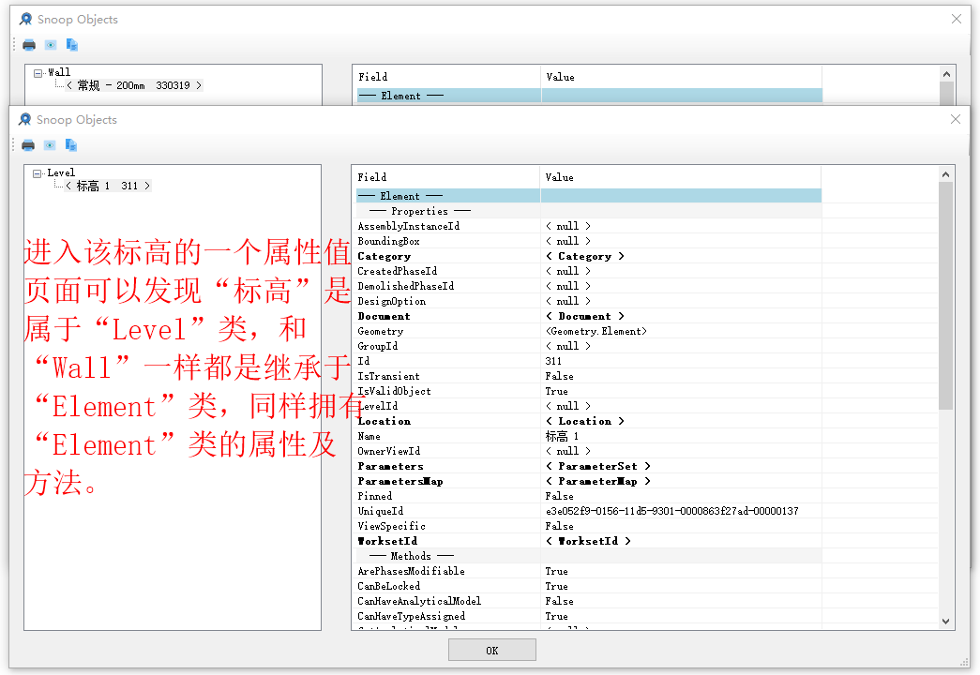The image size is (980, 675).
Task: Open the Document value link
Action: click(585, 316)
